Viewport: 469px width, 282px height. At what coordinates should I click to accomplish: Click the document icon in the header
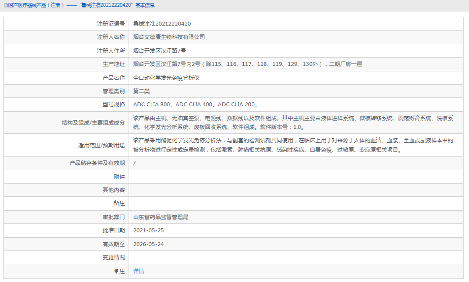pos(6,5)
